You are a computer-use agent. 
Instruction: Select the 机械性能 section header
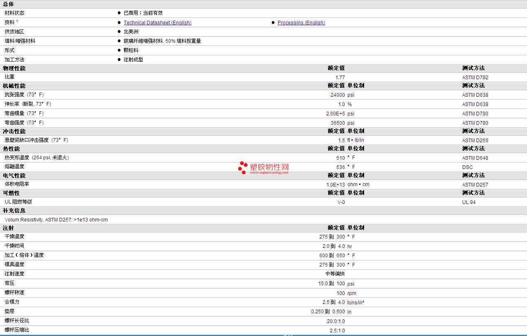(x=14, y=86)
